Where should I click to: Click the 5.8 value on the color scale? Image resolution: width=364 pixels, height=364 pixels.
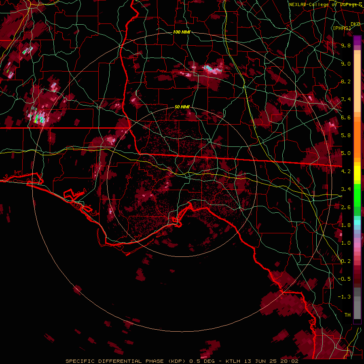[346, 135]
